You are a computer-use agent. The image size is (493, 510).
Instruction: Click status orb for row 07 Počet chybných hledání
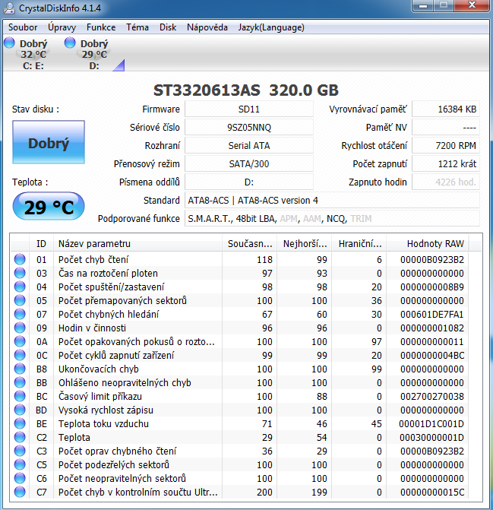[x=20, y=314]
